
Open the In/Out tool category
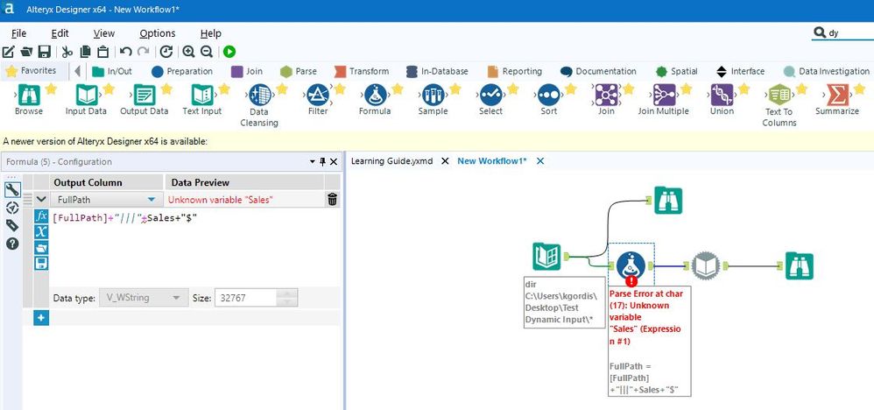point(112,72)
